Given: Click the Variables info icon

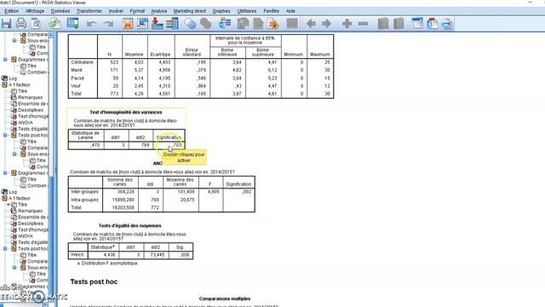Looking at the screenshot, I should (x=172, y=24).
